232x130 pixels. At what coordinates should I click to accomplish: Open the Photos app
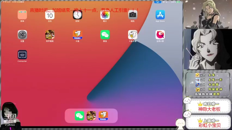[x=105, y=15]
